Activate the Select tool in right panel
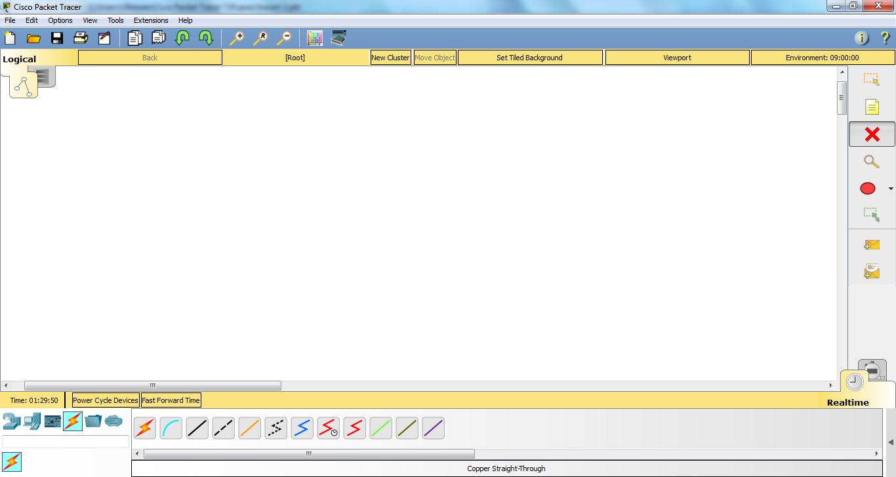 [872, 79]
